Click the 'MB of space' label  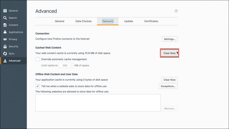click(x=82, y=65)
